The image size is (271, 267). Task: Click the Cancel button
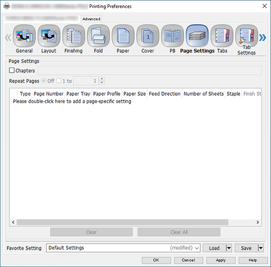click(188, 260)
